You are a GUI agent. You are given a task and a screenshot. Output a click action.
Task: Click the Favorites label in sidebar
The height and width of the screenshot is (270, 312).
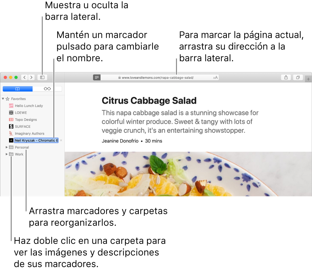(18, 99)
